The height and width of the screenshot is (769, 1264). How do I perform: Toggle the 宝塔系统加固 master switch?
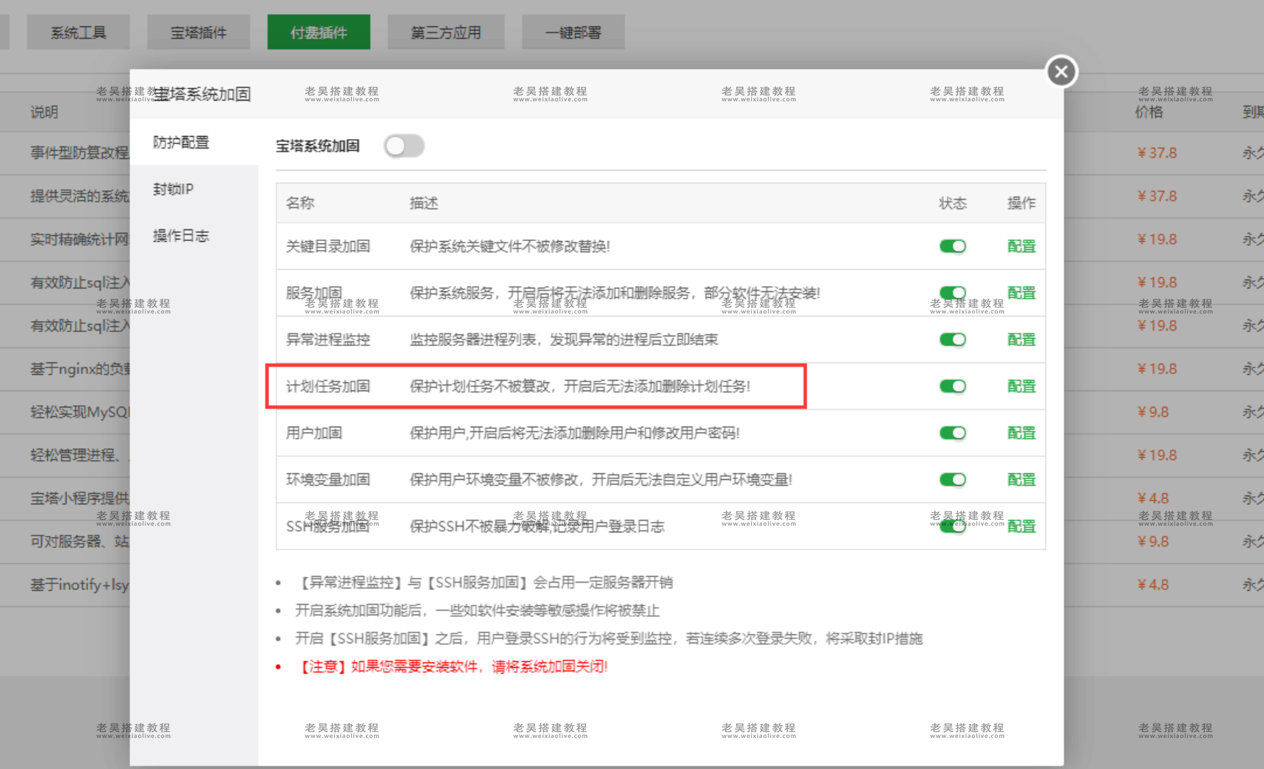404,146
